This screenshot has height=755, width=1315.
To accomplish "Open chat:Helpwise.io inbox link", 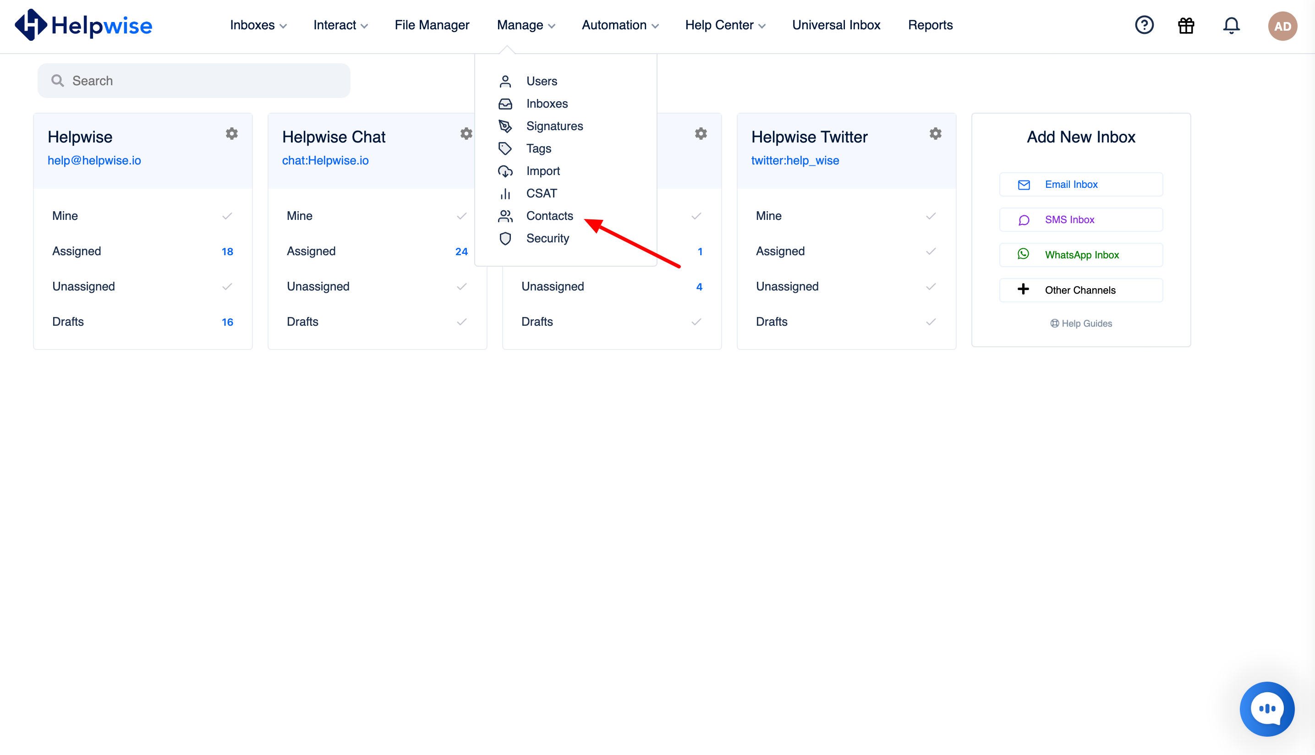I will pyautogui.click(x=325, y=161).
